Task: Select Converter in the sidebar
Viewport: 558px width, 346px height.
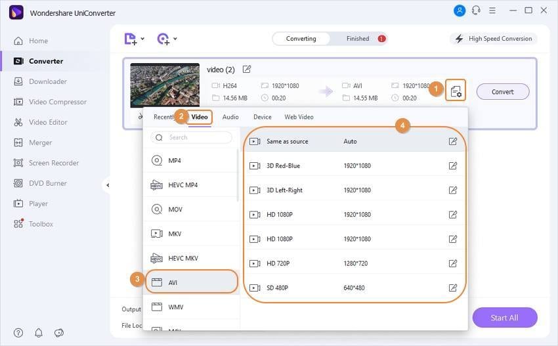Action: [38, 61]
